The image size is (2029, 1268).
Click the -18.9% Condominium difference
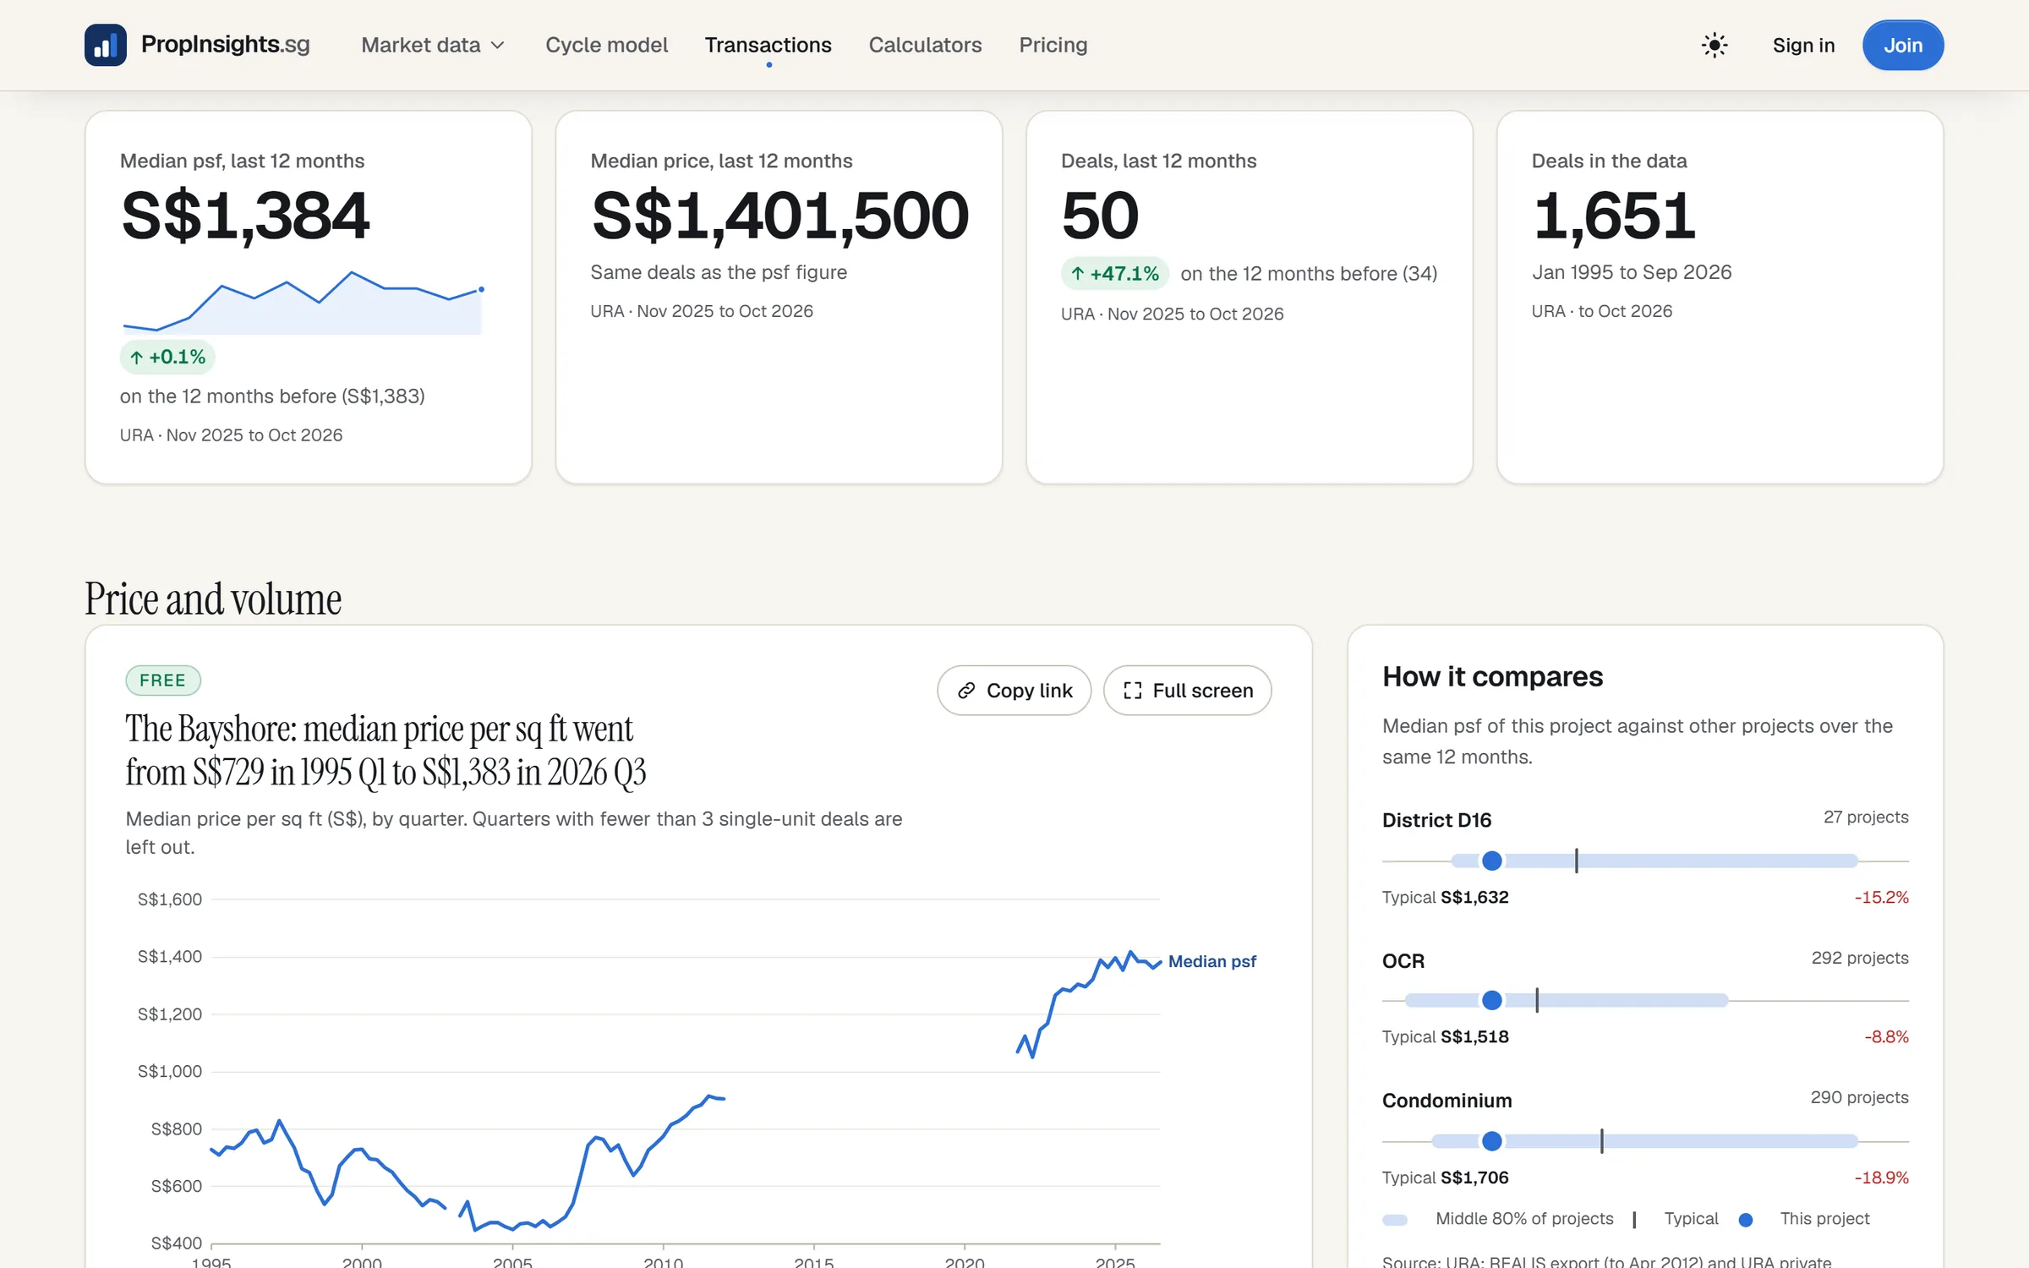tap(1881, 1178)
